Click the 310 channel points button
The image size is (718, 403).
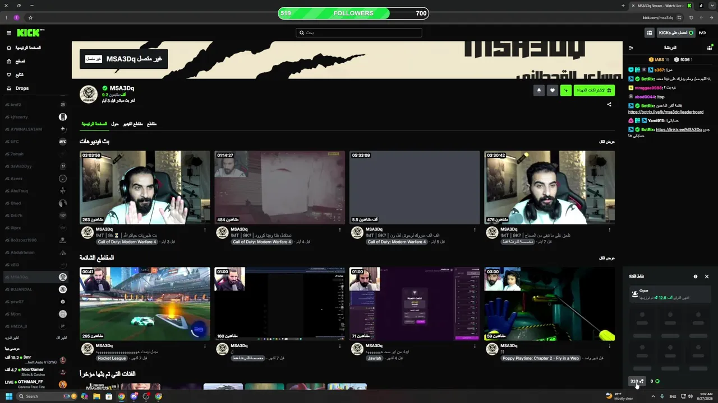[x=637, y=381]
